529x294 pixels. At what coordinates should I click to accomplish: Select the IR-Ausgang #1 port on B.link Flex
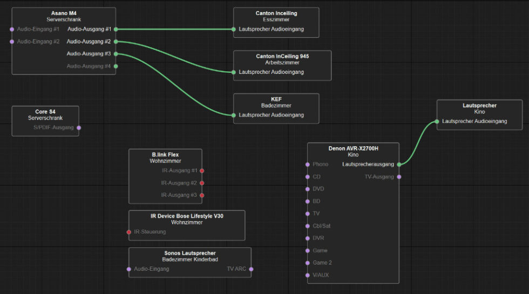pos(202,170)
